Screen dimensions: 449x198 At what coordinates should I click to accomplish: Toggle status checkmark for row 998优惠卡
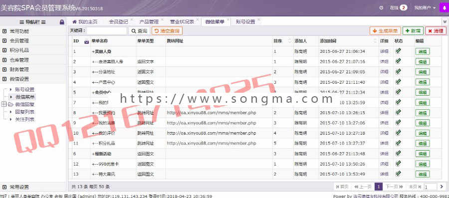(398, 164)
